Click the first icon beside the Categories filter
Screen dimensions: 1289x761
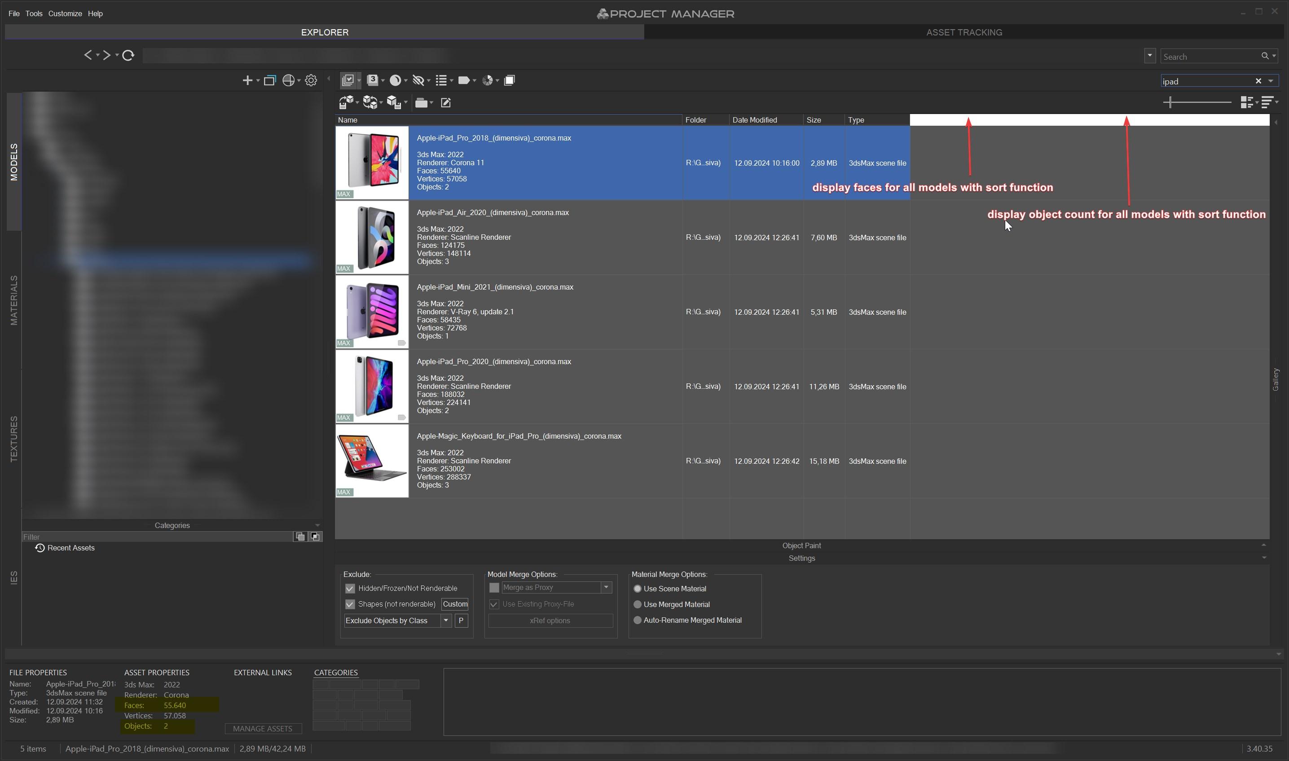tap(300, 537)
